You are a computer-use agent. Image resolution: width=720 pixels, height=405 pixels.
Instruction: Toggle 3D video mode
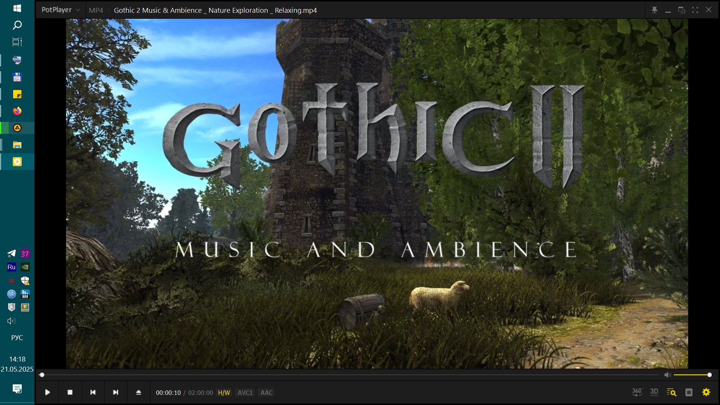654,392
